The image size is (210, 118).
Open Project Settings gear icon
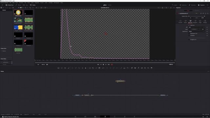[207, 117]
